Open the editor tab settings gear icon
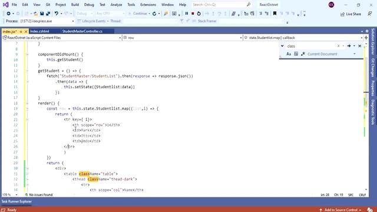Viewport: 377px width, 212px height. (367, 31)
